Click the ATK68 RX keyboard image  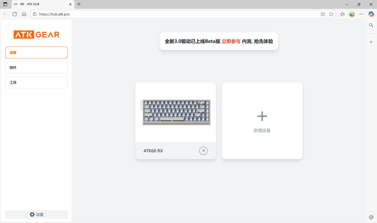click(176, 112)
